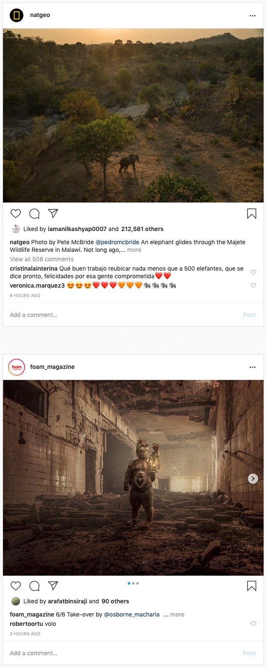Open the natgeo post options menu
This screenshot has height=668, width=267.
click(253, 16)
